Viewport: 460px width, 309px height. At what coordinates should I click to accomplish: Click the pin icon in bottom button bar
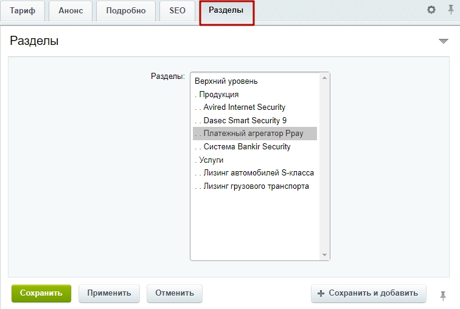443,296
